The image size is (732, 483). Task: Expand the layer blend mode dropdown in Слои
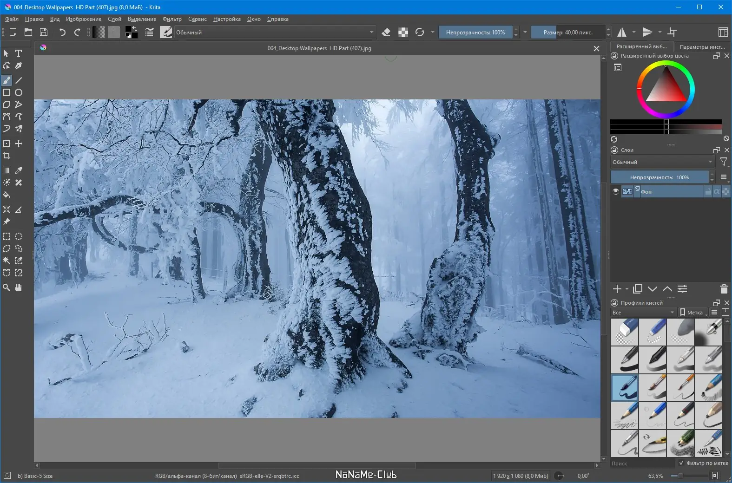pos(662,162)
